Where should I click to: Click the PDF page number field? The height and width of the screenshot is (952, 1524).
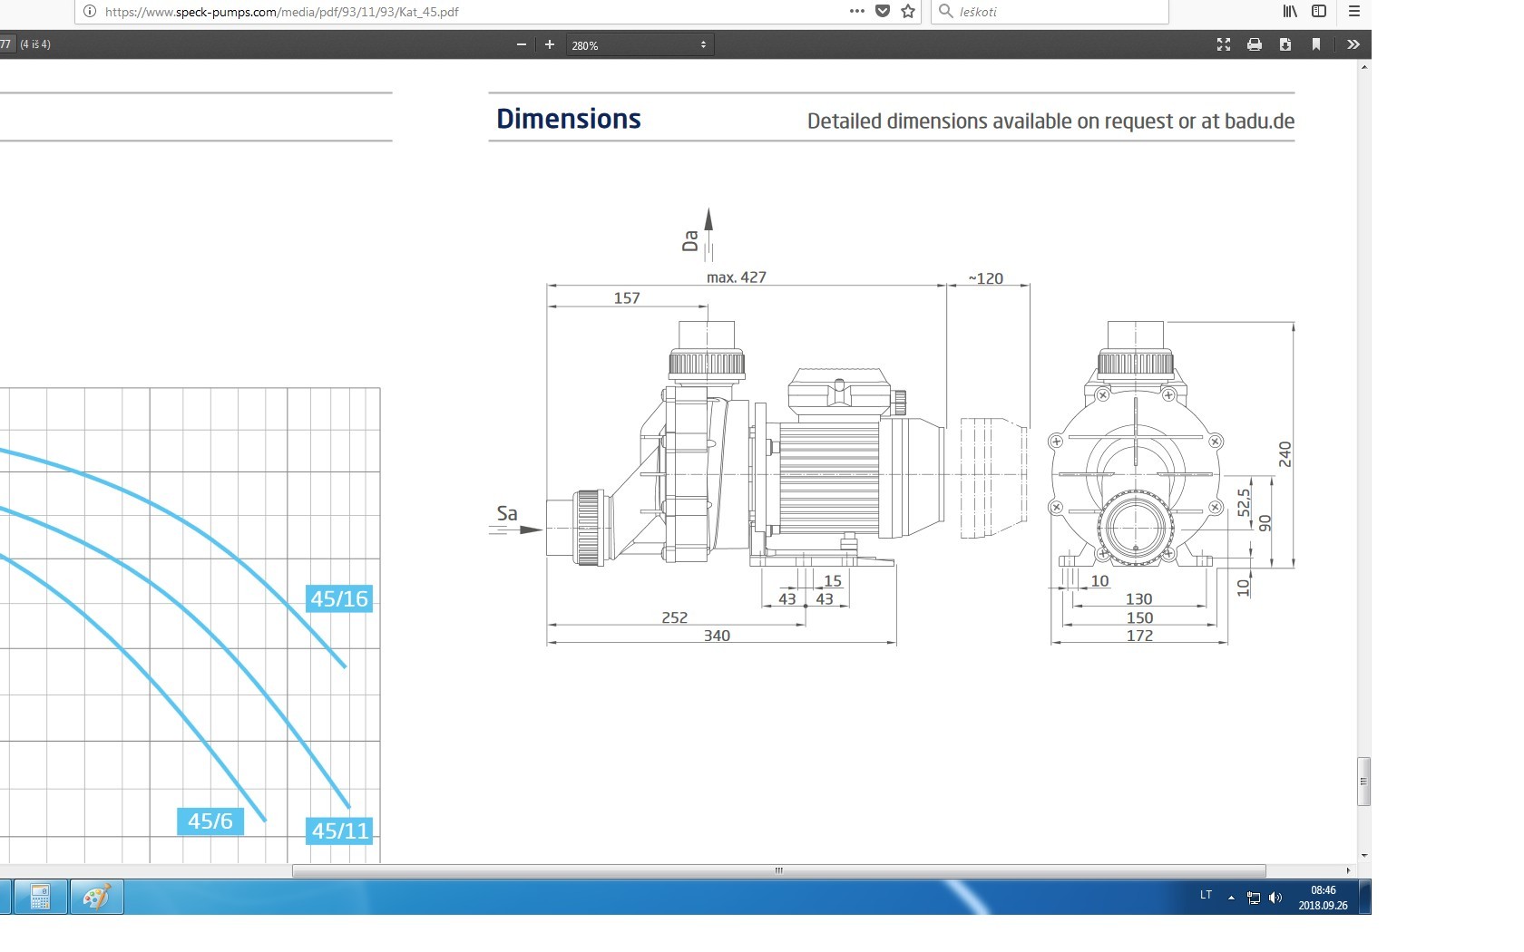(6, 44)
